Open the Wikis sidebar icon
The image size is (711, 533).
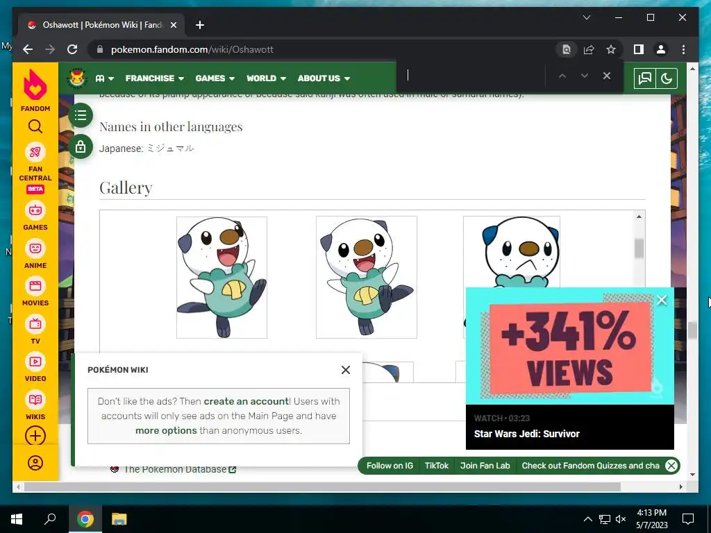35,399
